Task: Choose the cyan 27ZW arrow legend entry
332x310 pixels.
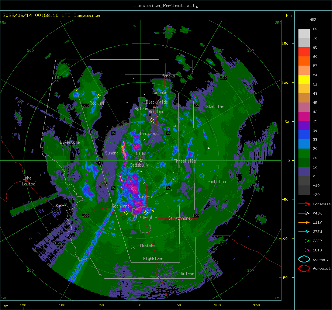Action: [x=304, y=232]
